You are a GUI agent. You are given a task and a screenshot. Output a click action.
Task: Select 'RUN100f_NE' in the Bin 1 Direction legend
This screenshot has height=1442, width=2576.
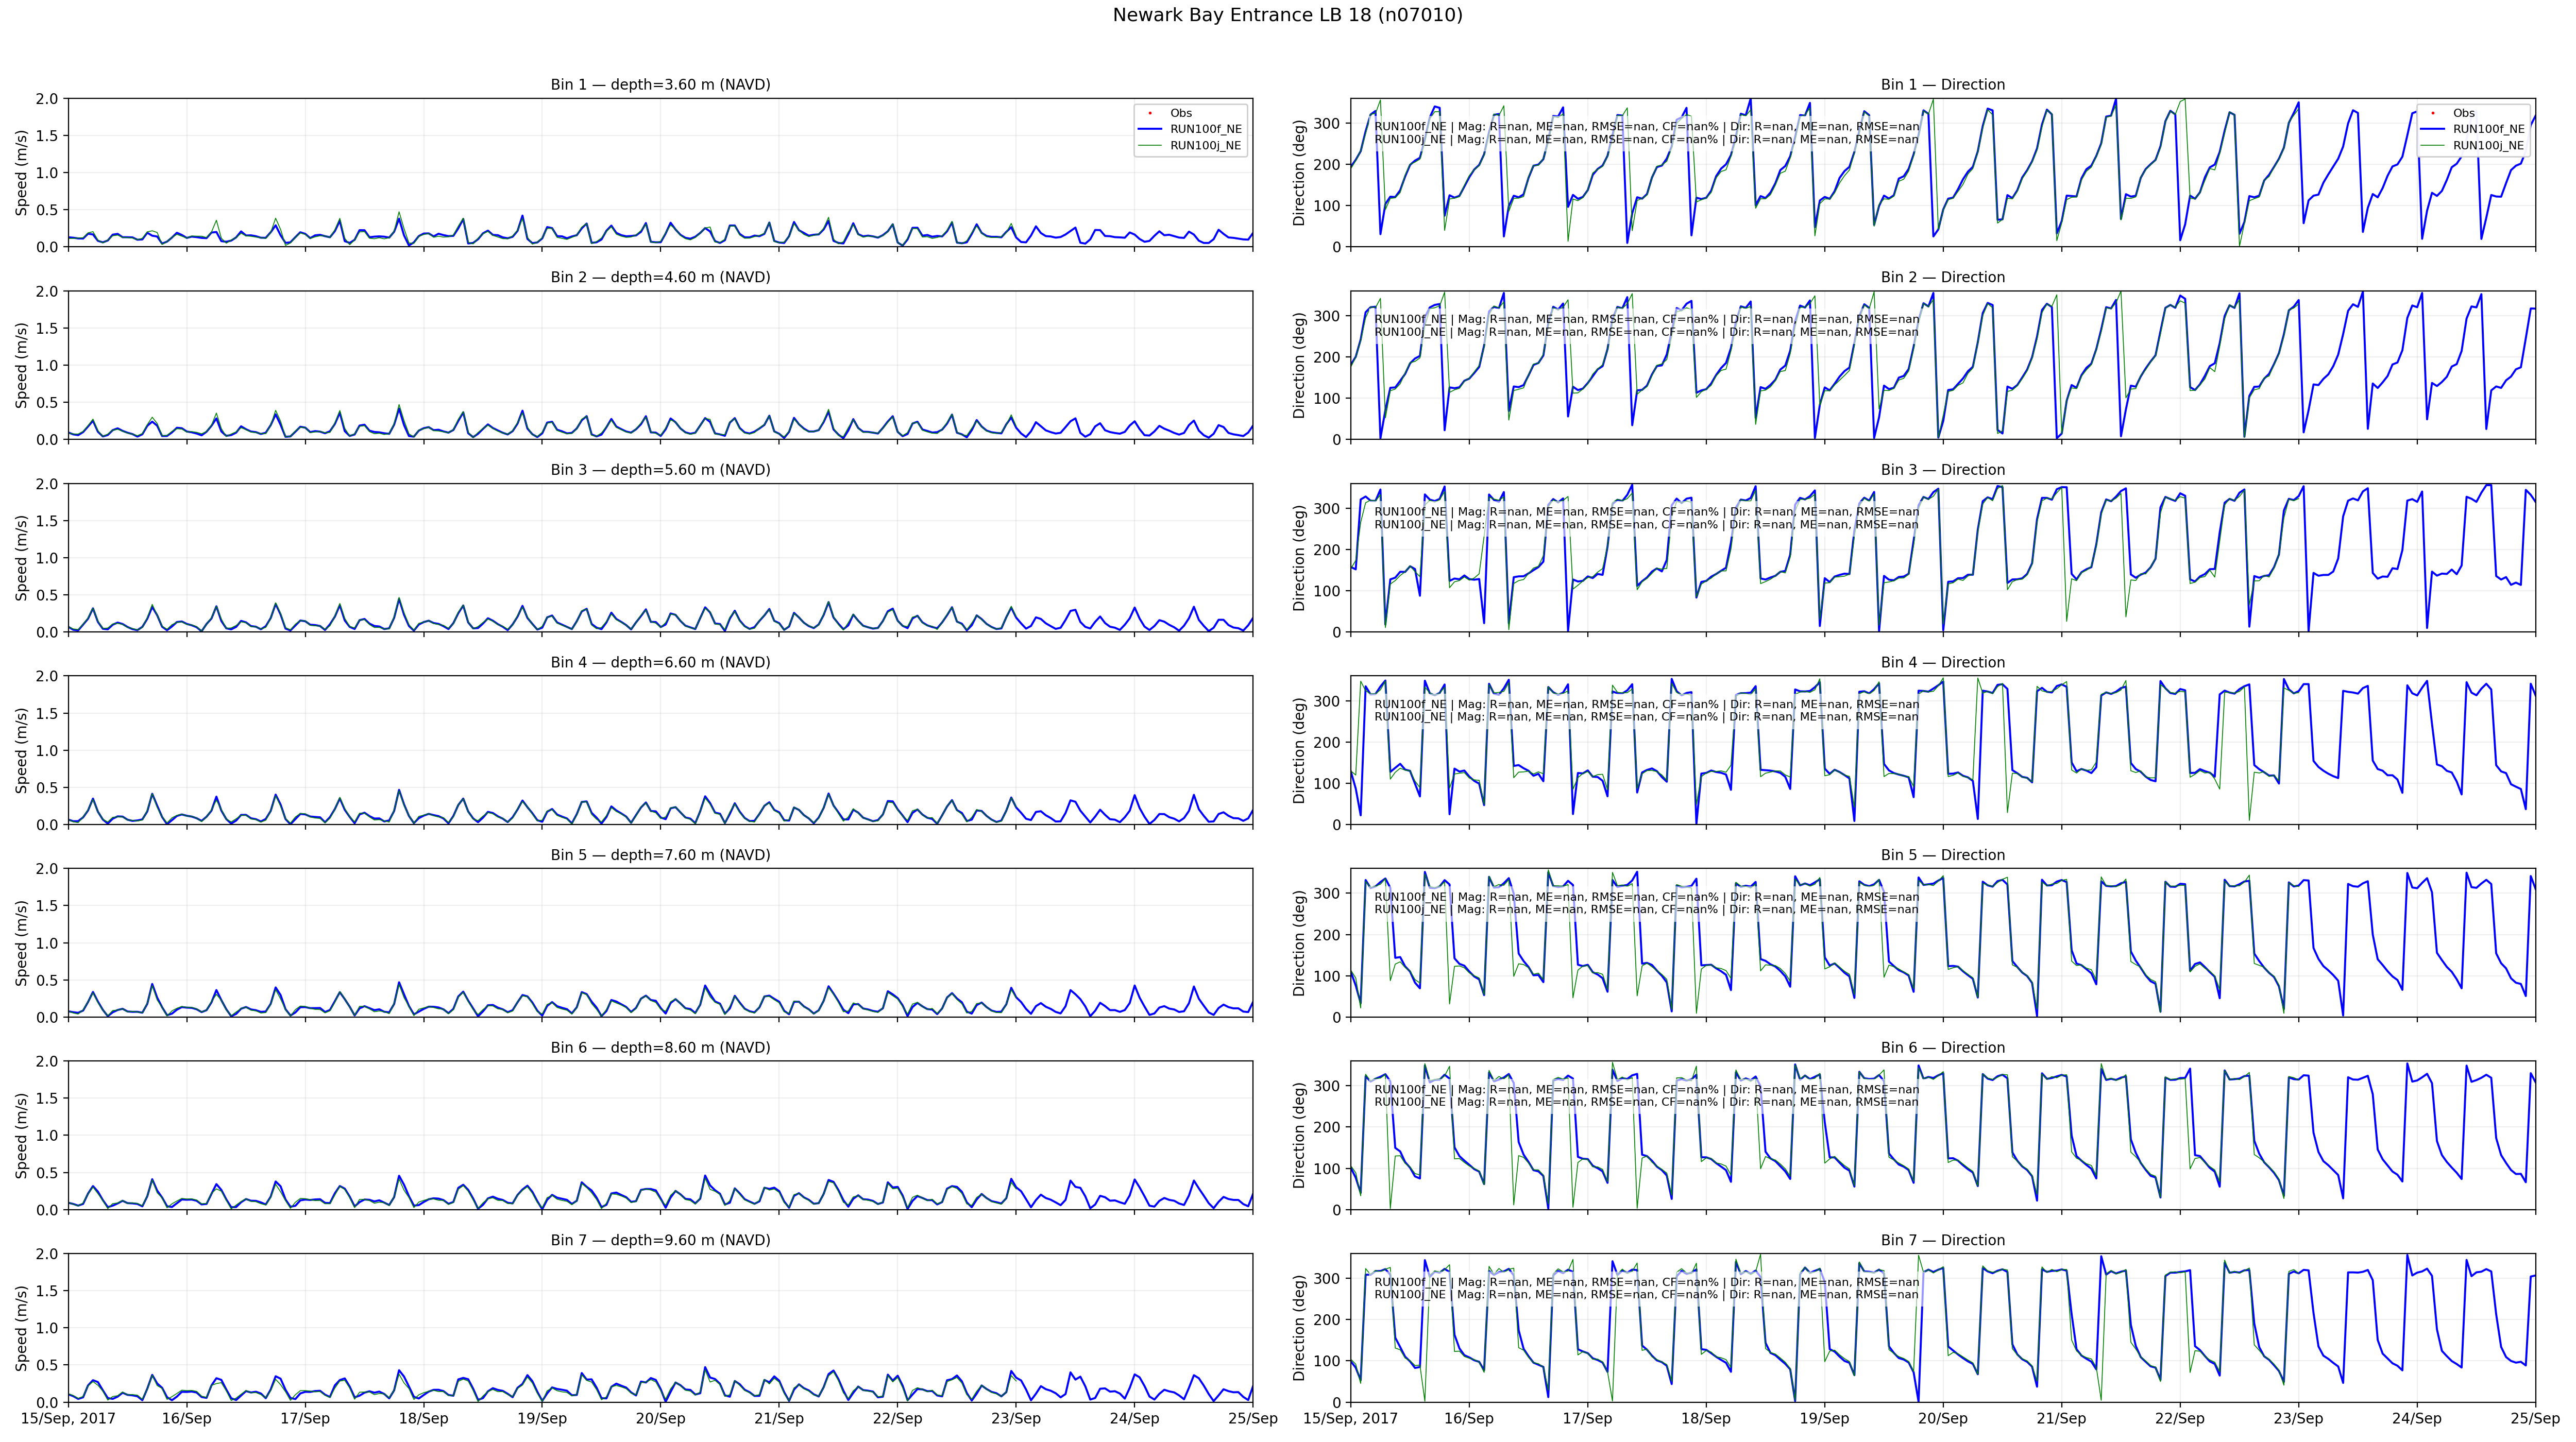point(2489,129)
